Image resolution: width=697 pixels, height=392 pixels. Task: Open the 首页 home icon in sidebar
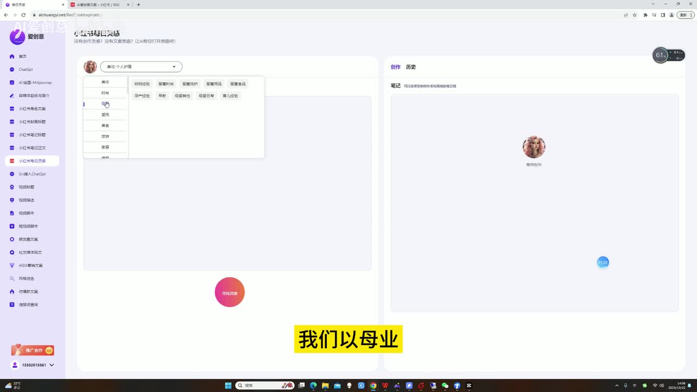tap(12, 57)
